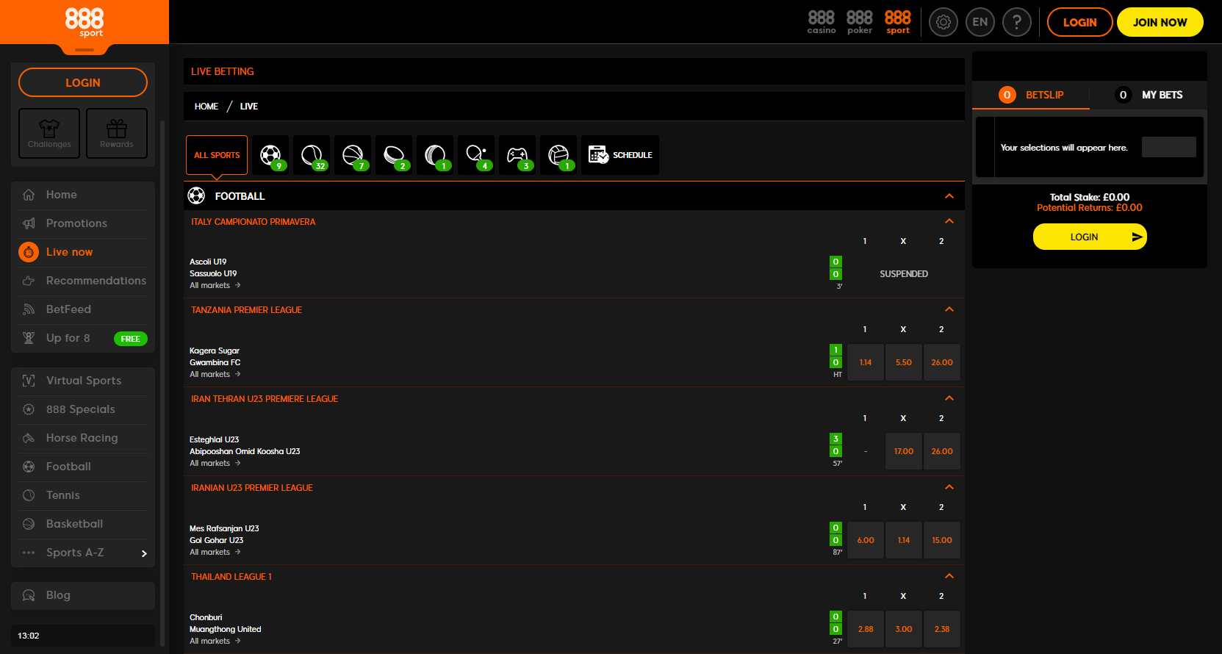Open Up for 8 free game
This screenshot has height=654, width=1222.
[83, 338]
